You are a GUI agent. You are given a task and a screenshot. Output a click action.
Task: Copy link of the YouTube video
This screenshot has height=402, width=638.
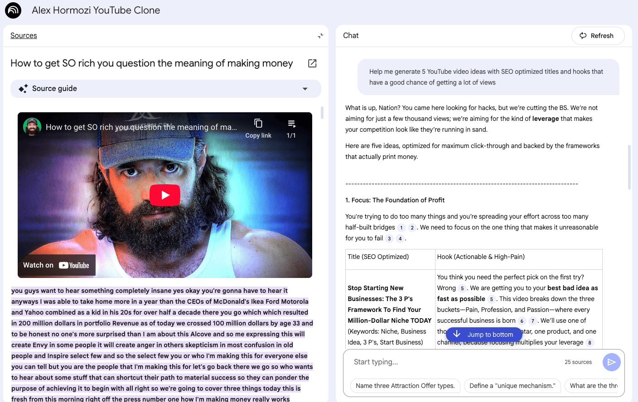[258, 128]
